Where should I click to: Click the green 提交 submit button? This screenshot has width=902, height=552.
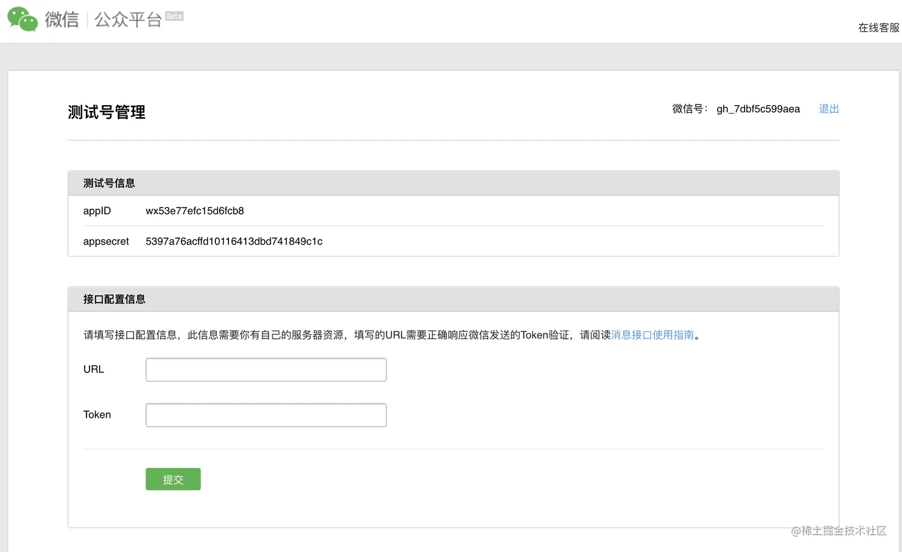(x=173, y=479)
